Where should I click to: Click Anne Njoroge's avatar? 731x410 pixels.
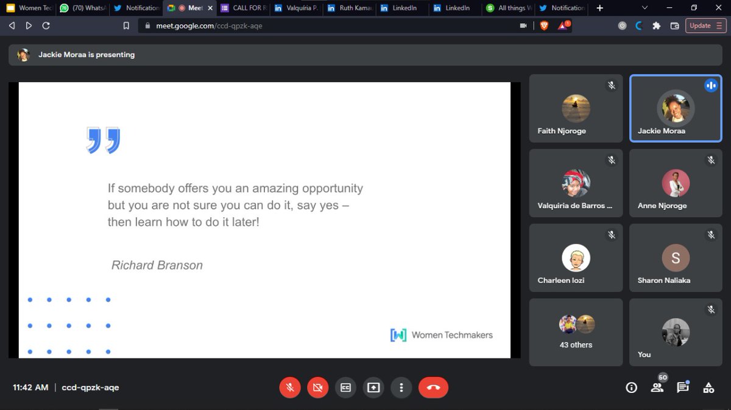(x=676, y=182)
